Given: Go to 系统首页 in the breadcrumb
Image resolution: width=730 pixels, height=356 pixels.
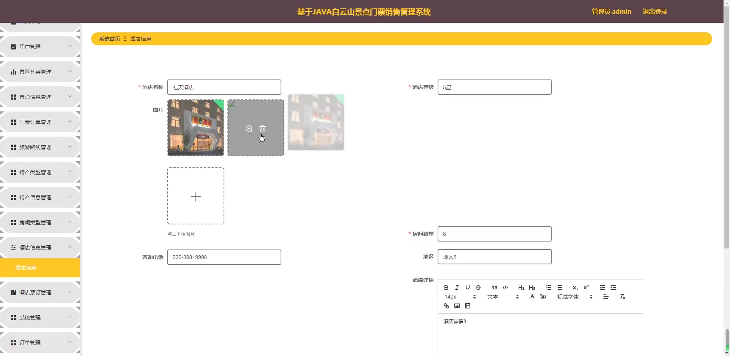Looking at the screenshot, I should [109, 39].
